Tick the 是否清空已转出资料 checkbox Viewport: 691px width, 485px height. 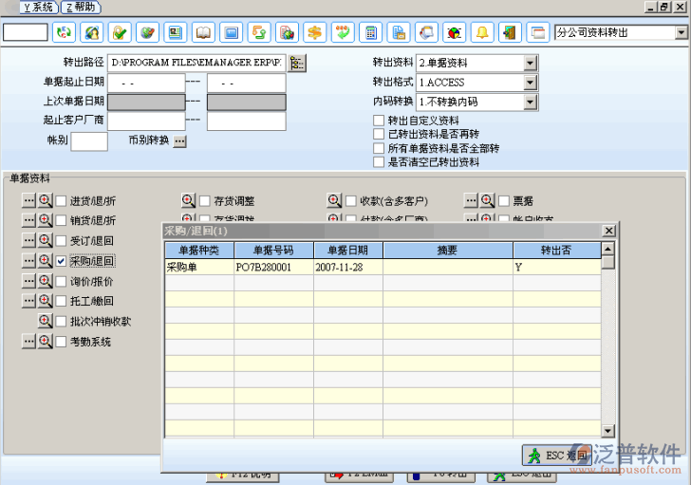point(379,162)
